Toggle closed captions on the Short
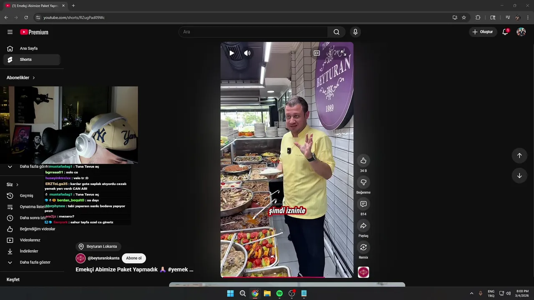The height and width of the screenshot is (300, 534). pos(317,53)
